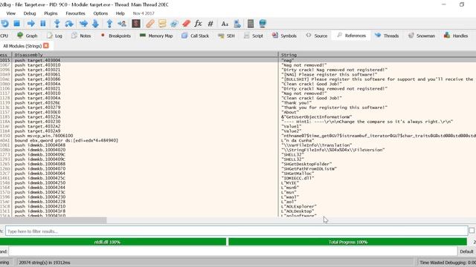Open the Labels tag icon
Screen dimensions: 476x267
pyautogui.click(x=174, y=23)
